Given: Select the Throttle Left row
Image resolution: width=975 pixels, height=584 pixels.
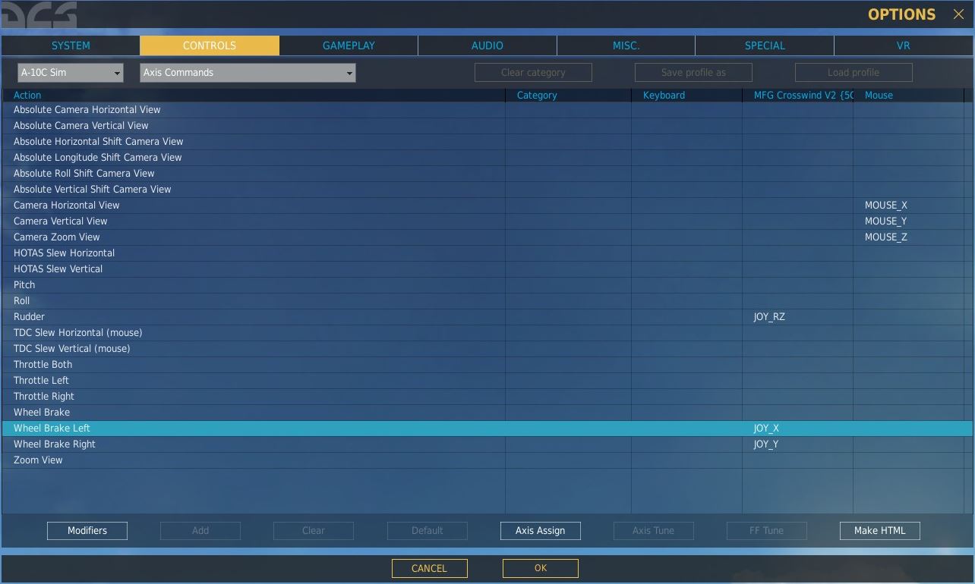Looking at the screenshot, I should pyautogui.click(x=487, y=381).
